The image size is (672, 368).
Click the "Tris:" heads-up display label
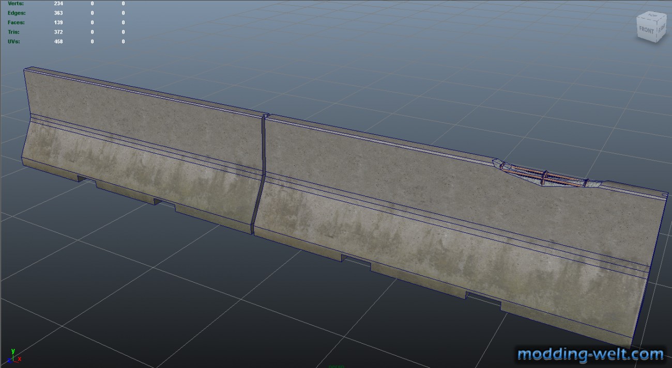(x=15, y=32)
